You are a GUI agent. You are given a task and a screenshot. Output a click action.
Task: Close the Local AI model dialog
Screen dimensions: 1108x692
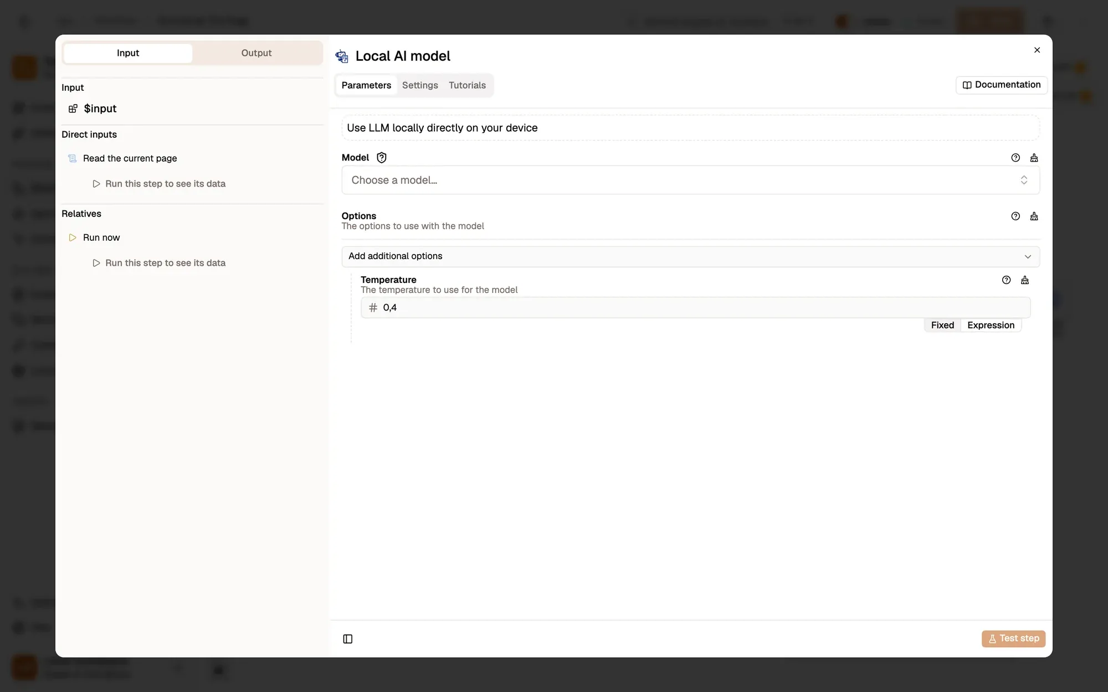pos(1037,50)
